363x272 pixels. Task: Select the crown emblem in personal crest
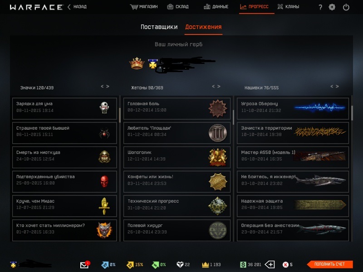click(137, 63)
